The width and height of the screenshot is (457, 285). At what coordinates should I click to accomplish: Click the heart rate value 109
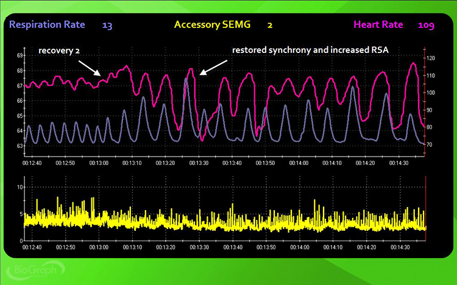[x=428, y=25]
